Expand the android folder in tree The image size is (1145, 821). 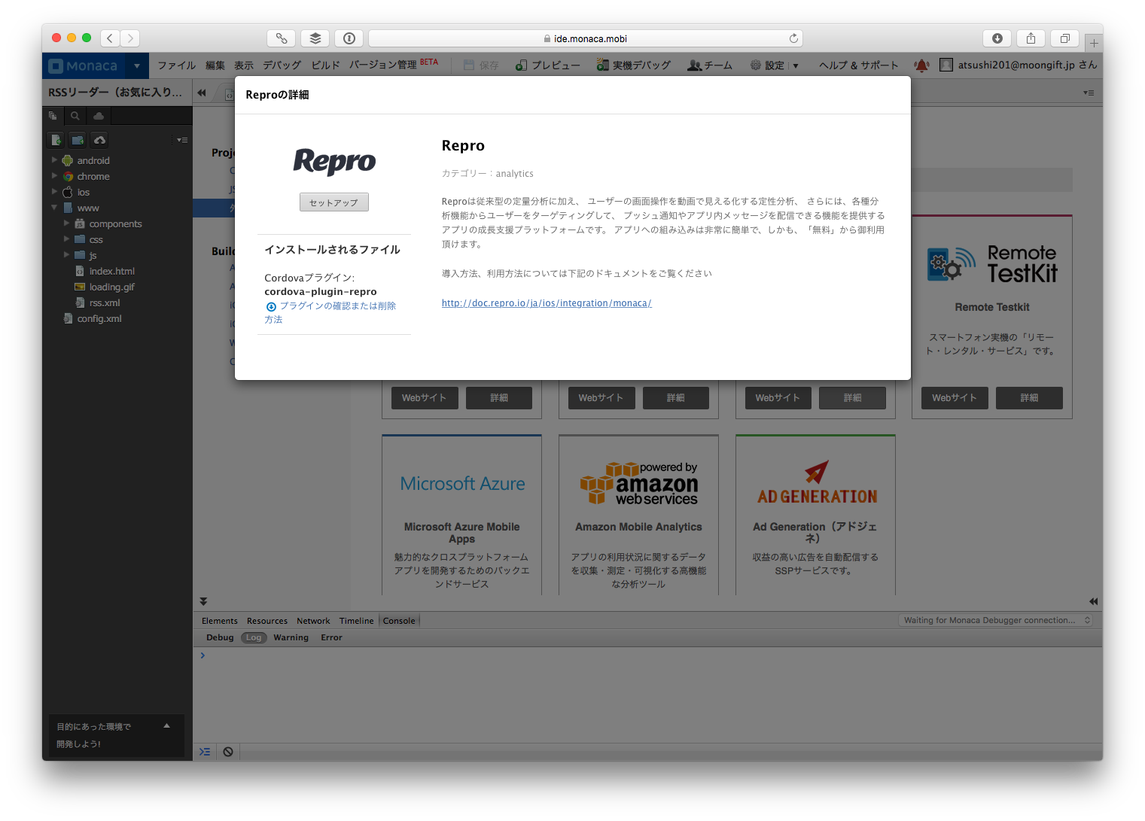[x=54, y=160]
